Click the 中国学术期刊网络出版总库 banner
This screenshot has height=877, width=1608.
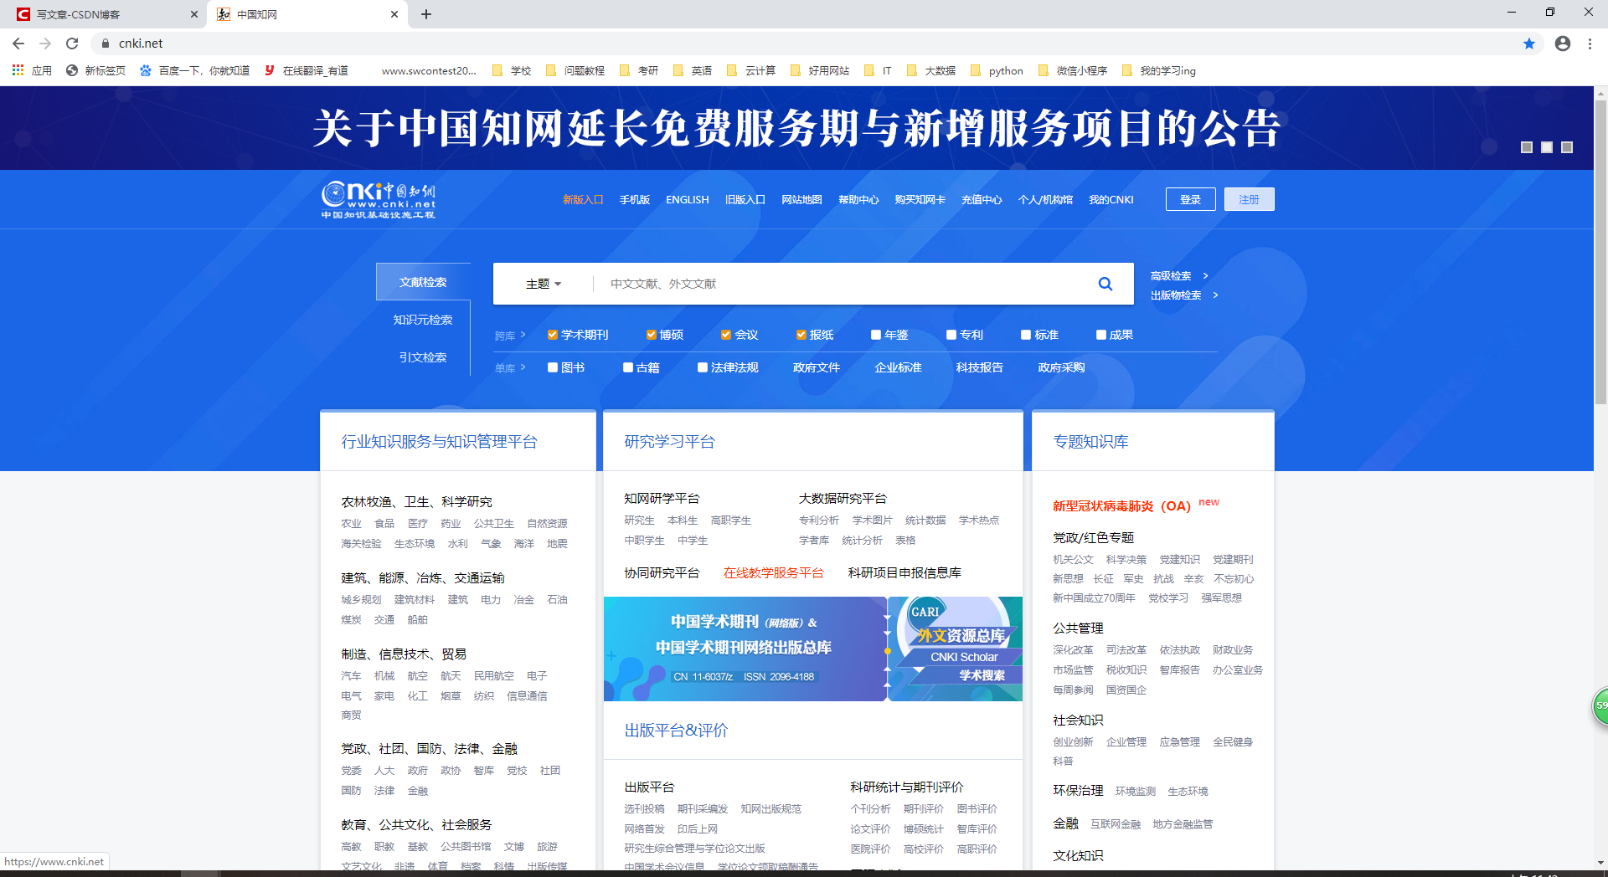tap(745, 649)
